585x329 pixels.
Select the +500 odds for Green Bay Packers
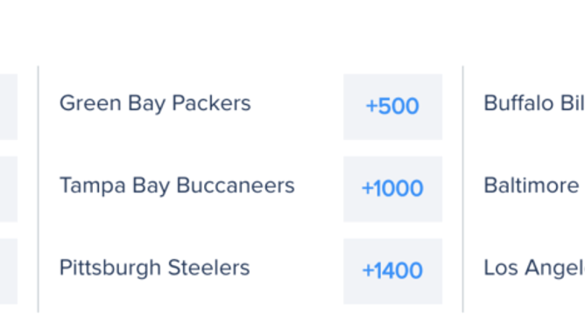coord(393,107)
